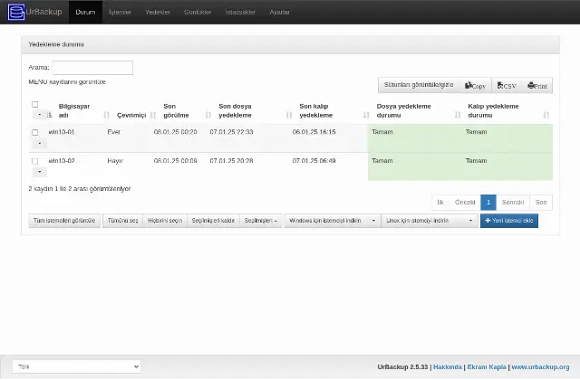Image resolution: width=580 pixels, height=380 pixels.
Task: Click Tümünü seç button
Action: 123,221
